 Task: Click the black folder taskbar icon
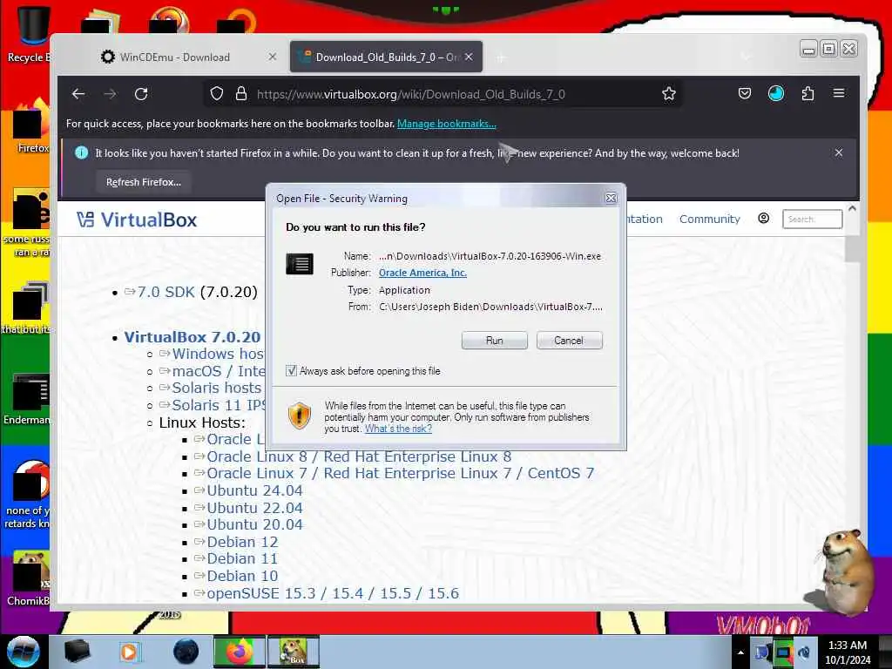click(x=77, y=652)
